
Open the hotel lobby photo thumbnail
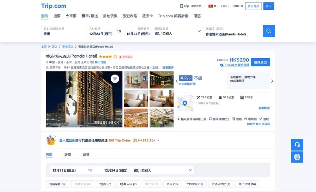[136, 80]
